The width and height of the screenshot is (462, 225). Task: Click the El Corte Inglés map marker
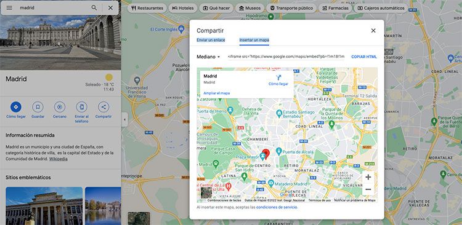coord(181,29)
